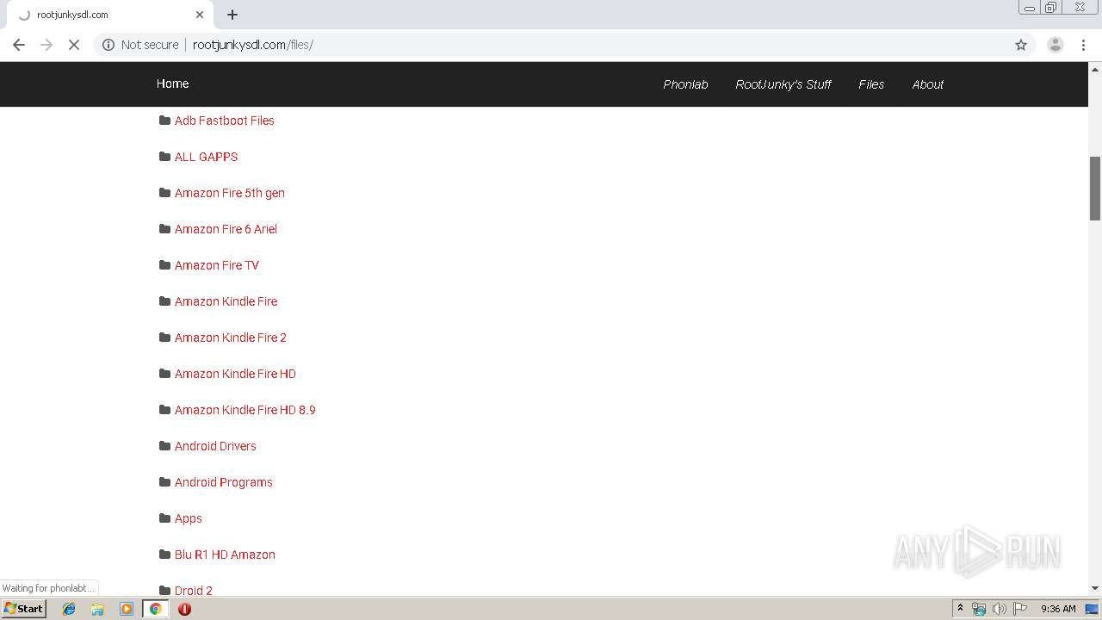Click the scrollbar up arrow

point(1095,69)
